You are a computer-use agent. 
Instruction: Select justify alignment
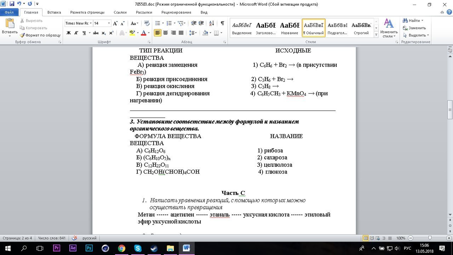pos(181,33)
